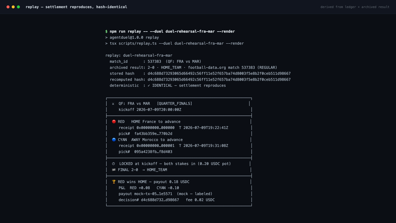Click the green window zoom button

coord(19,7)
